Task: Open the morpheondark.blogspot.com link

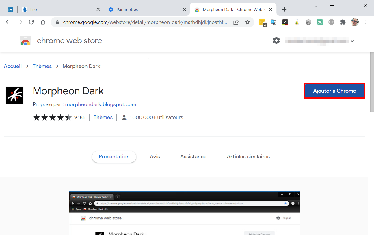Action: click(101, 104)
